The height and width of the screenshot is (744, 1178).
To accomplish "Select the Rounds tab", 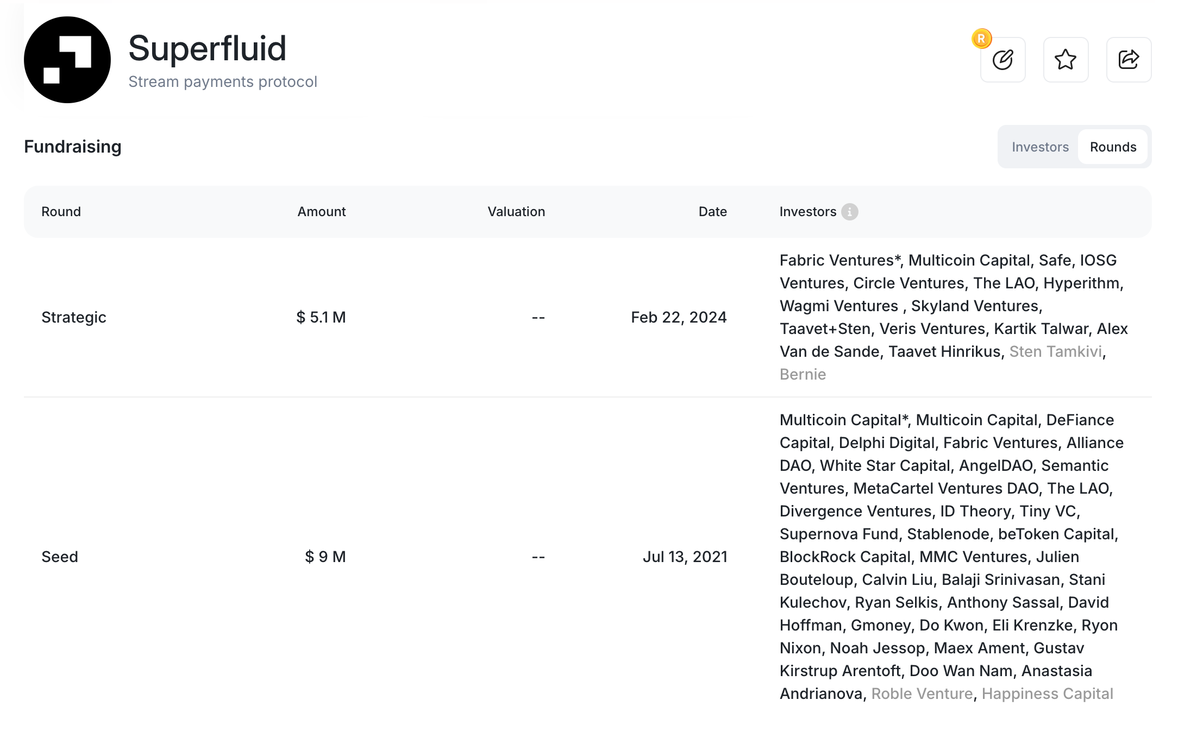I will point(1113,147).
